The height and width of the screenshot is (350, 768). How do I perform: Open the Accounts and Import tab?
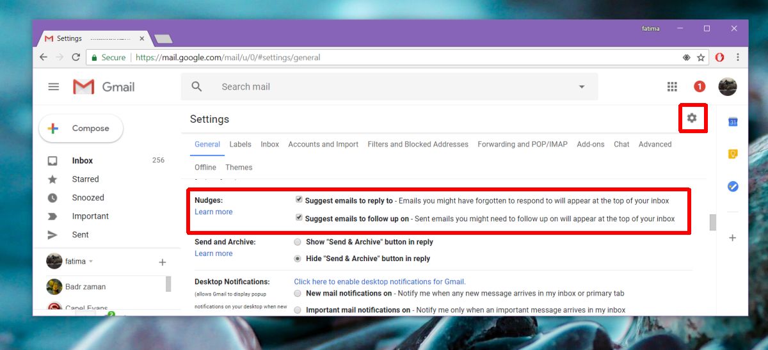tap(323, 145)
